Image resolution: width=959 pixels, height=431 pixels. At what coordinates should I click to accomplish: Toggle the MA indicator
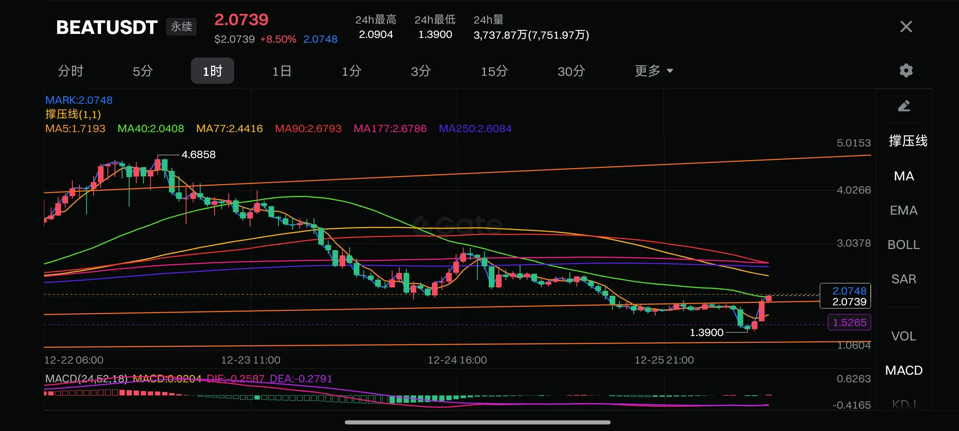[x=904, y=176]
